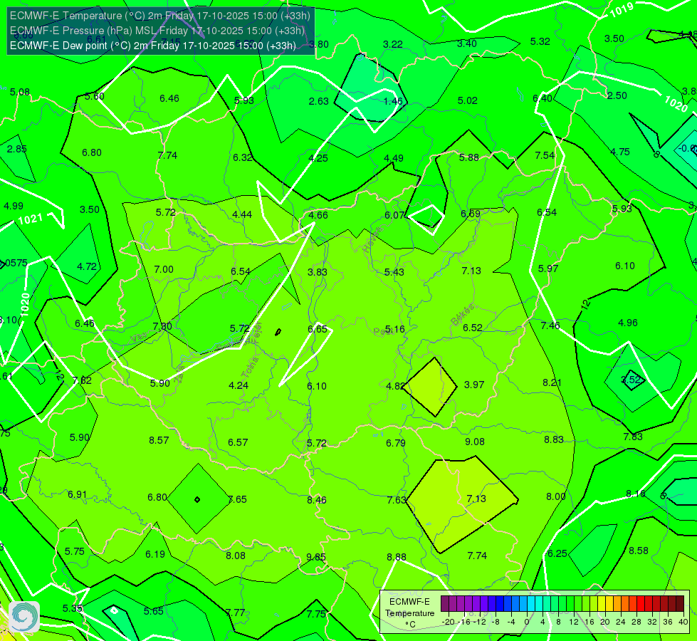
Task: Click the dew point value 6.91
Action: coord(78,494)
